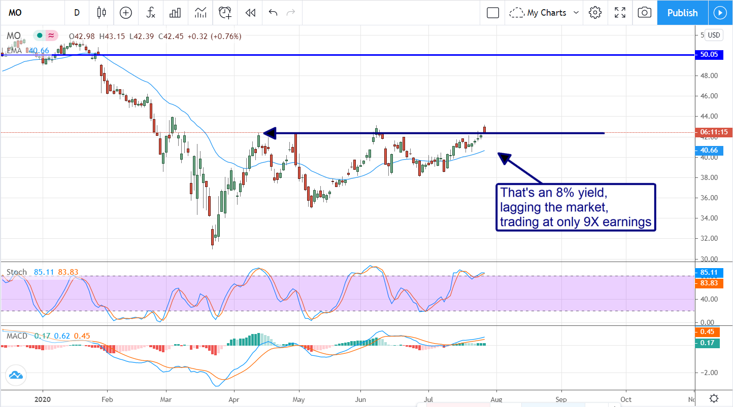The width and height of the screenshot is (733, 407).
Task: Open the Compare symbol plus icon
Action: (125, 13)
